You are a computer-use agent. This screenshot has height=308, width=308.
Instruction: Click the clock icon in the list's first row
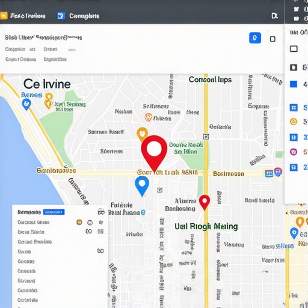click(90, 223)
